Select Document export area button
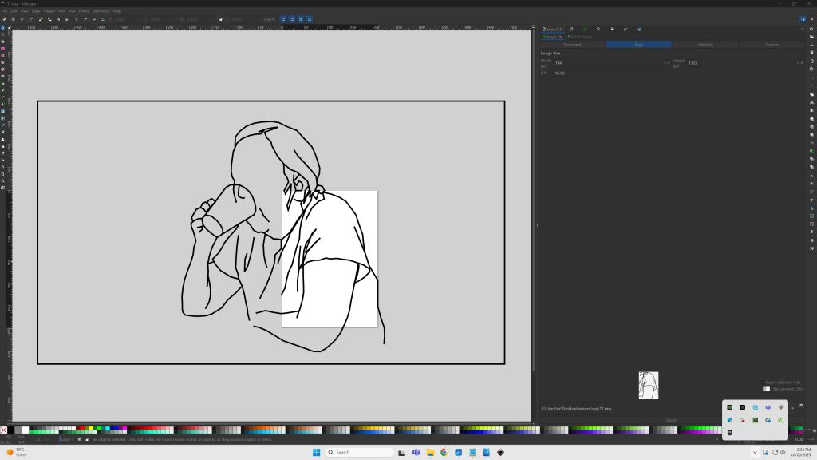This screenshot has width=817, height=460. pyautogui.click(x=572, y=45)
